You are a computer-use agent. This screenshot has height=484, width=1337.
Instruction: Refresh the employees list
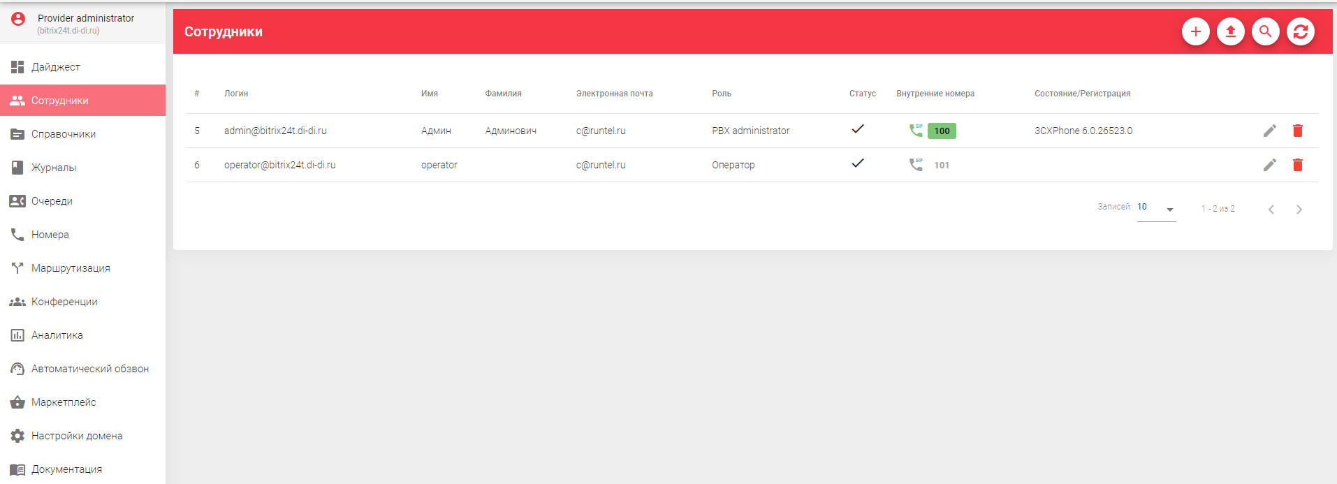click(x=1300, y=31)
